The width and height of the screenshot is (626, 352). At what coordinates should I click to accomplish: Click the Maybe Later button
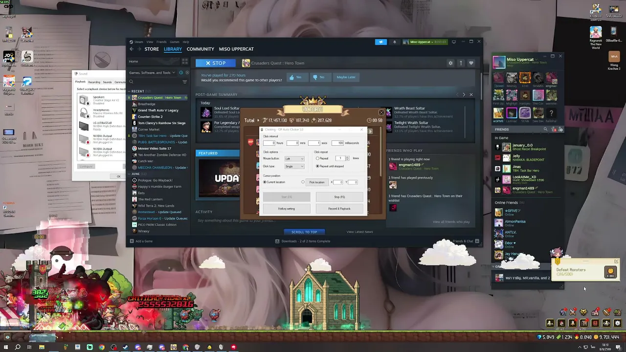click(346, 77)
